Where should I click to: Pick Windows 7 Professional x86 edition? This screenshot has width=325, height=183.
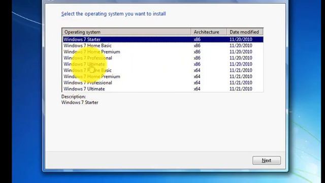(163, 58)
